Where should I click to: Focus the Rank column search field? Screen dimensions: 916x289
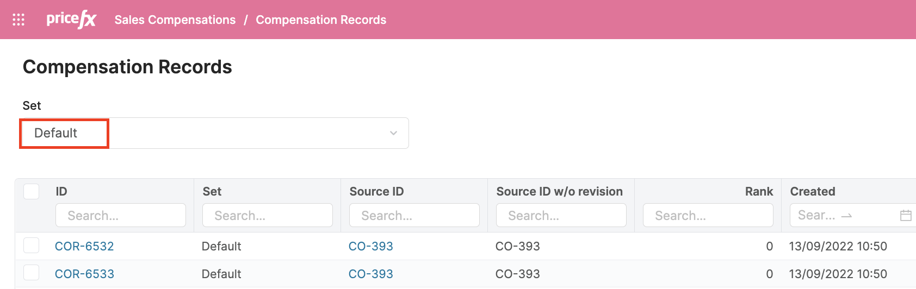(708, 216)
